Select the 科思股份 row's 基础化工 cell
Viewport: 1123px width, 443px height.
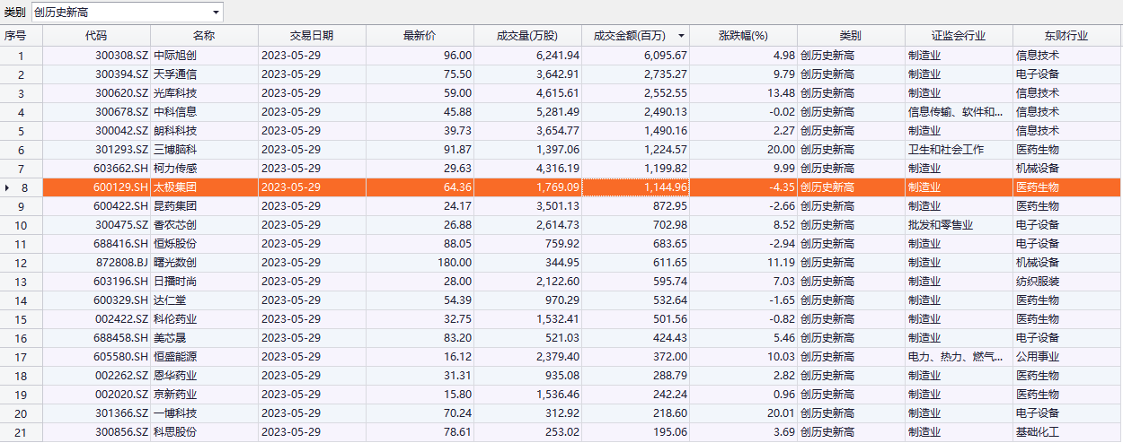[x=1038, y=432]
